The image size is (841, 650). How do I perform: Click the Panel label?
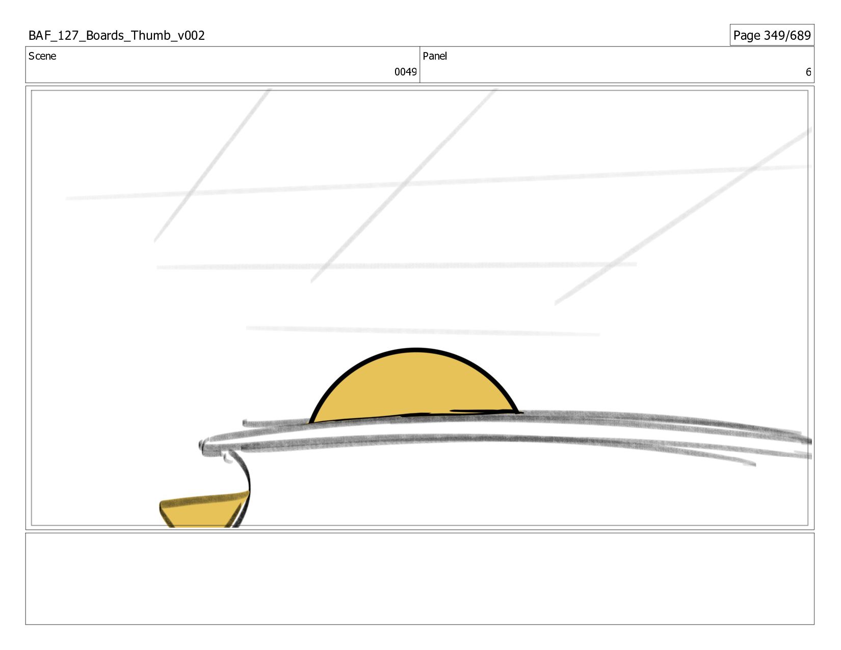pyautogui.click(x=435, y=56)
